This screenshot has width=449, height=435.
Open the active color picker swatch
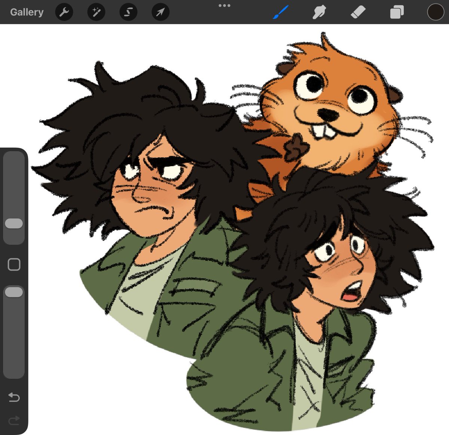(x=436, y=12)
